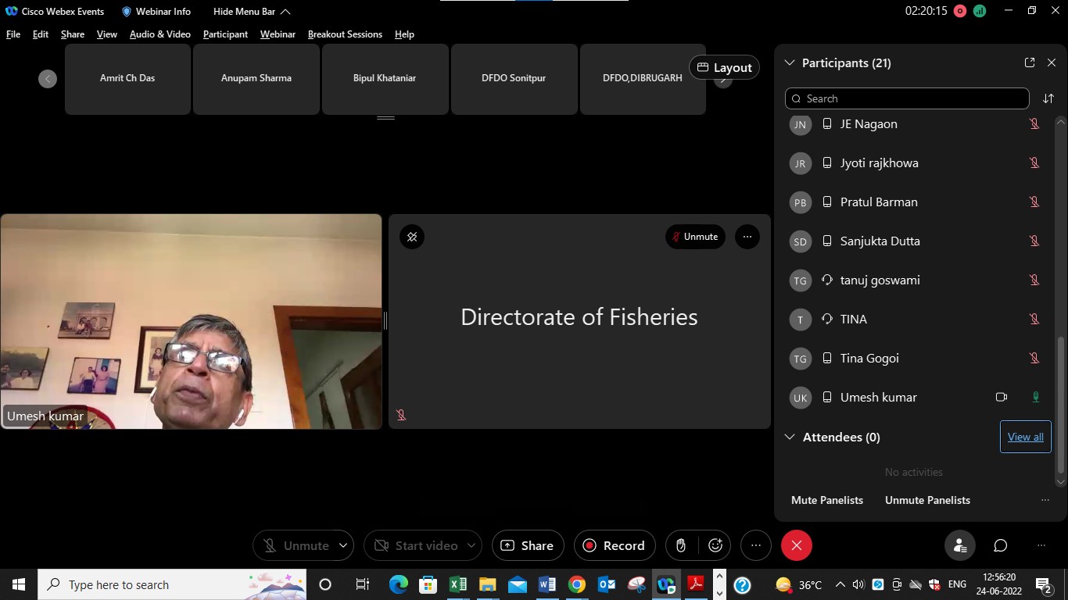Viewport: 1068px width, 600px height.
Task: Open audio options arrow beside Unmute
Action: [343, 545]
